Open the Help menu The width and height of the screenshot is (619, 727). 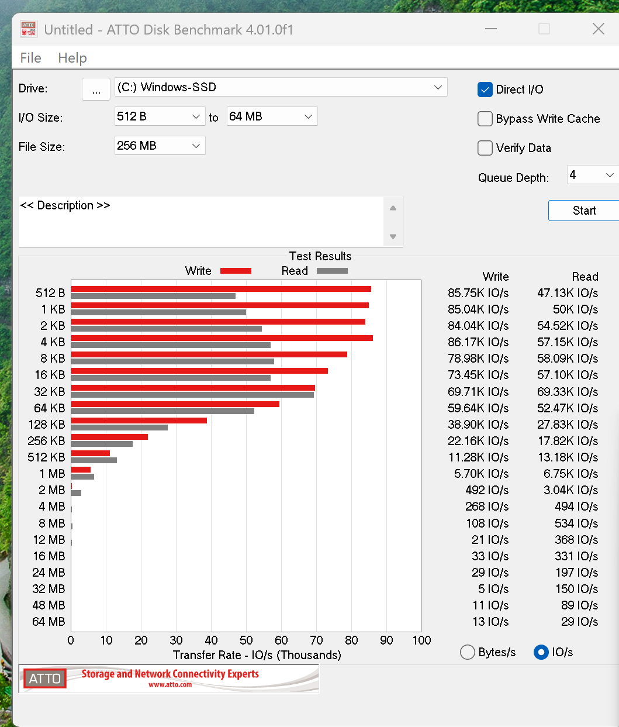click(72, 58)
